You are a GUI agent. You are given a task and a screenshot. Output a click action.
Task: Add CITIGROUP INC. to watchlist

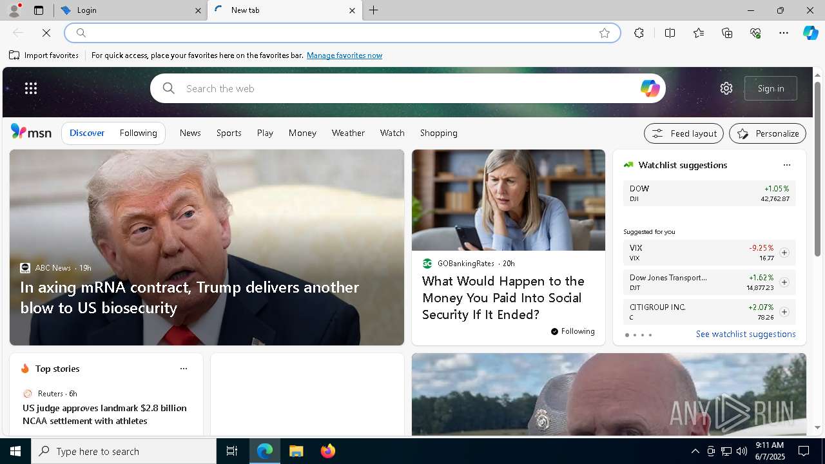point(784,312)
